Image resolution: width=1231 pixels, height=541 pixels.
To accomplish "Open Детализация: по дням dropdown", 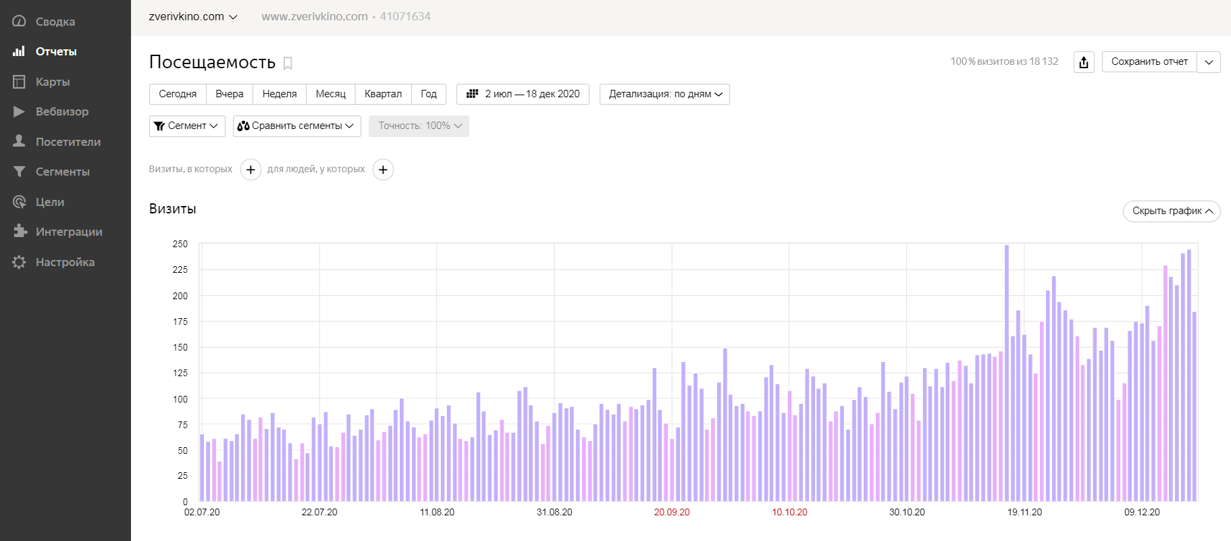I will point(664,94).
